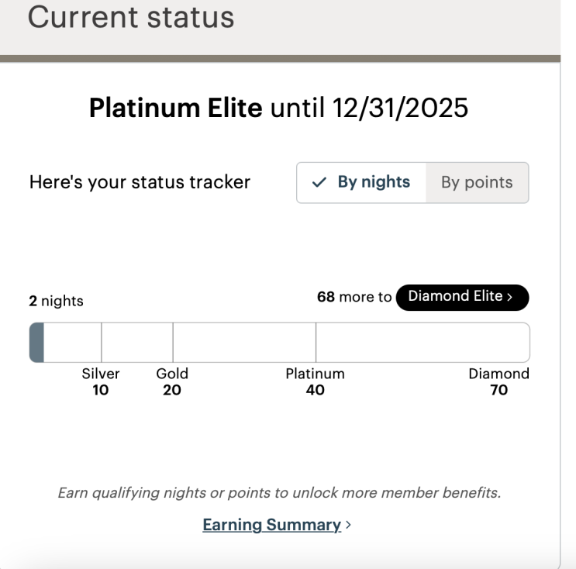Click the Platinum Elite until 12/31/2025 headline
The height and width of the screenshot is (569, 576).
click(x=278, y=109)
